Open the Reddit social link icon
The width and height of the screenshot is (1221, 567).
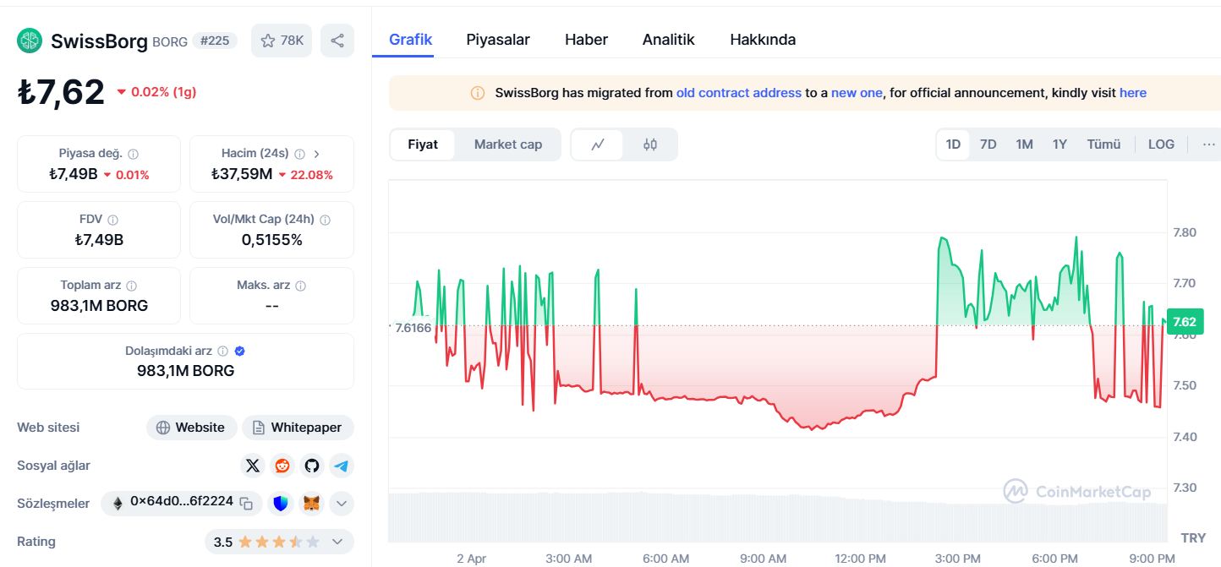click(x=282, y=466)
